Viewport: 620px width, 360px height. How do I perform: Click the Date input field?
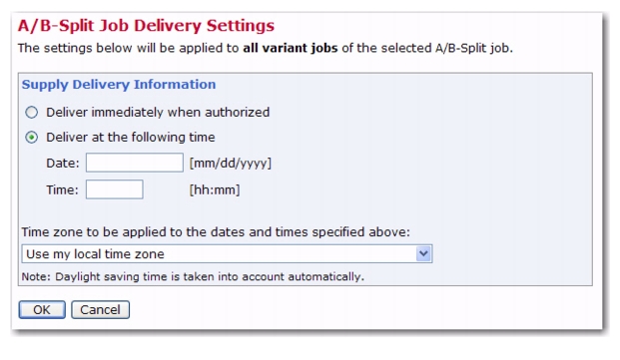[x=135, y=163]
